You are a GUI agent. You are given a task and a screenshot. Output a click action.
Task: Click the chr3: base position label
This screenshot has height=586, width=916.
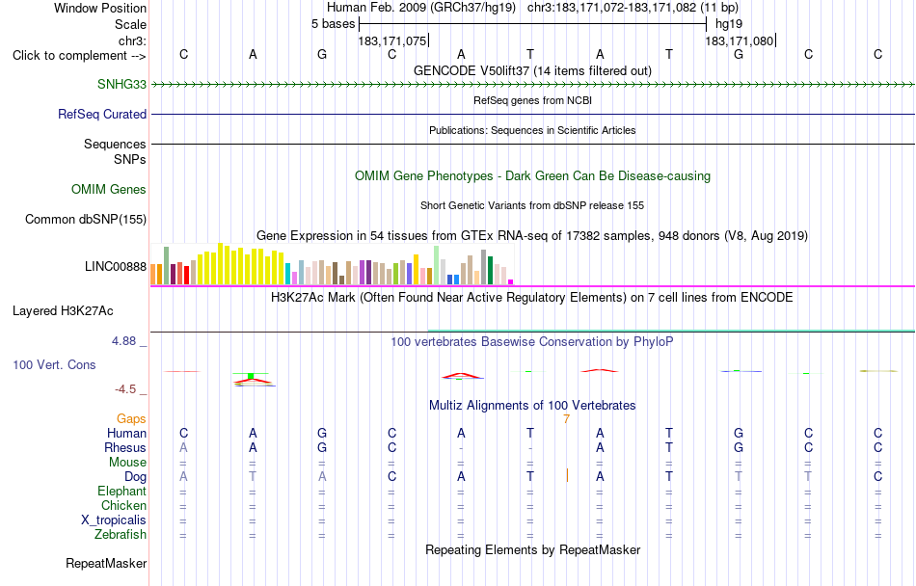tap(132, 40)
